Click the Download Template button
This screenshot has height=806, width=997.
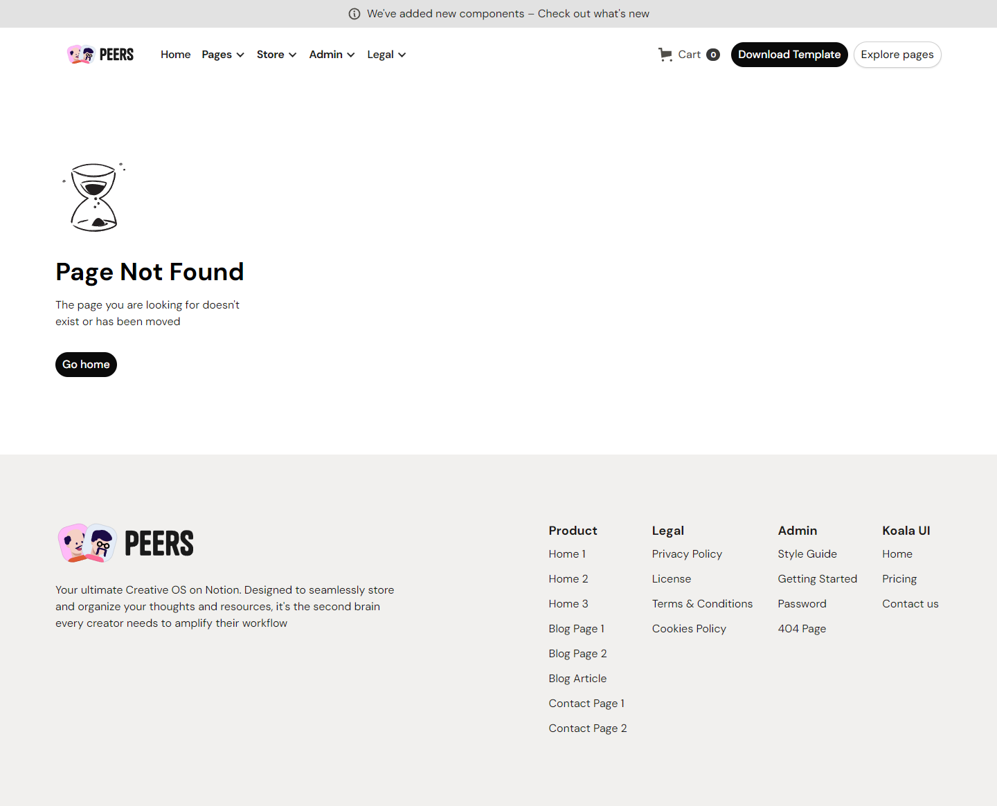(789, 54)
